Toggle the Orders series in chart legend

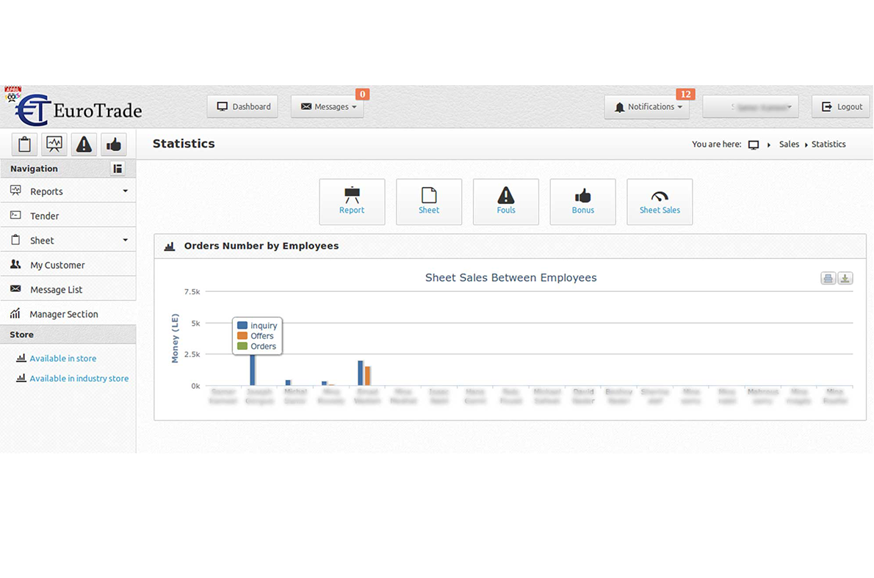coord(263,346)
